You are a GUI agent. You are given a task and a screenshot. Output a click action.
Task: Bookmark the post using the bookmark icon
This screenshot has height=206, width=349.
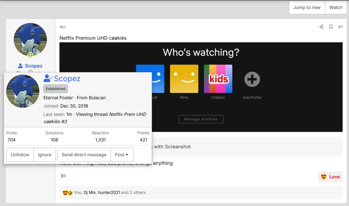click(331, 27)
